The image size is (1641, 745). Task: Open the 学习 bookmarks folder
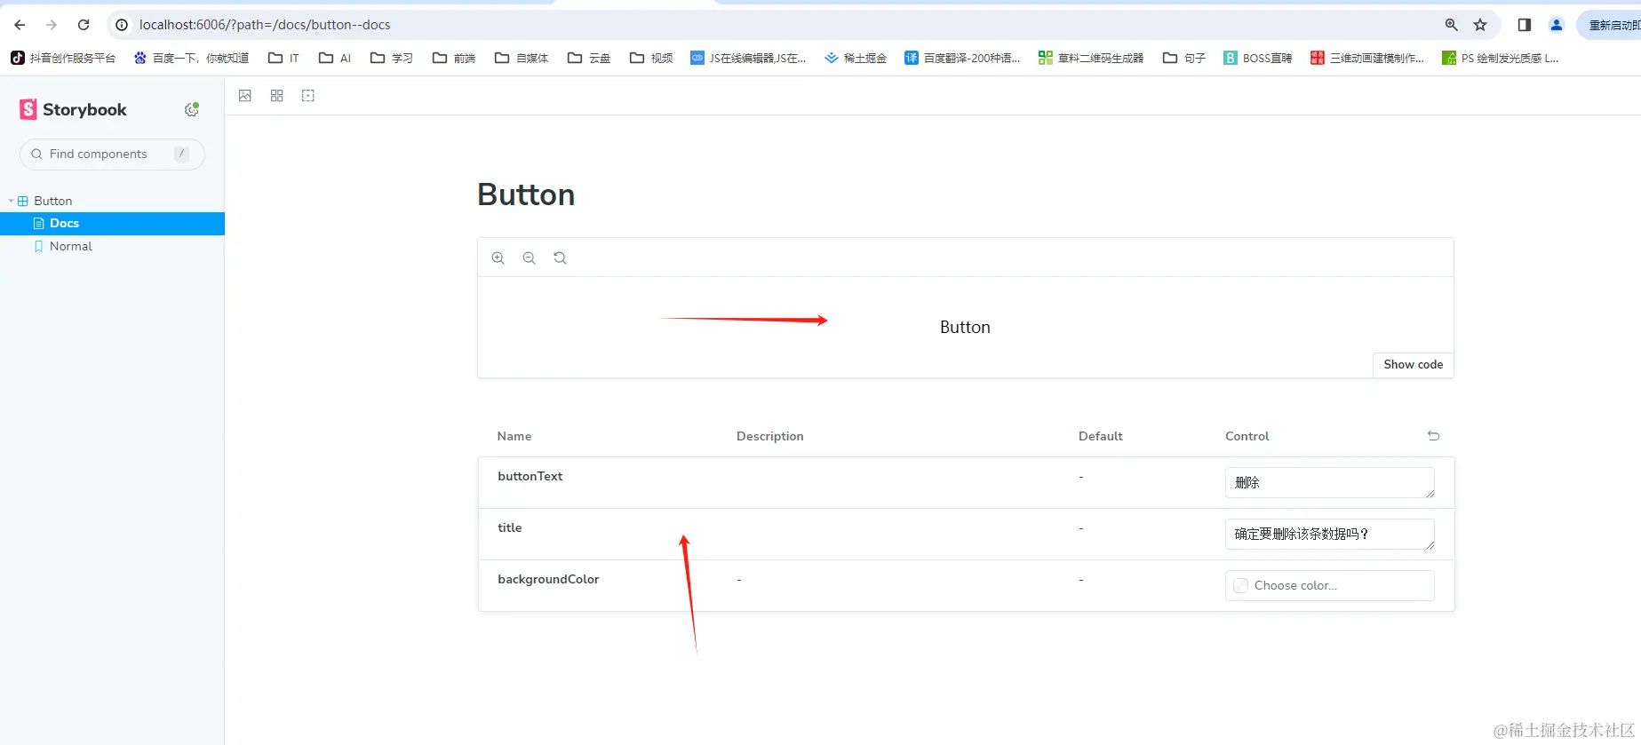tap(392, 59)
